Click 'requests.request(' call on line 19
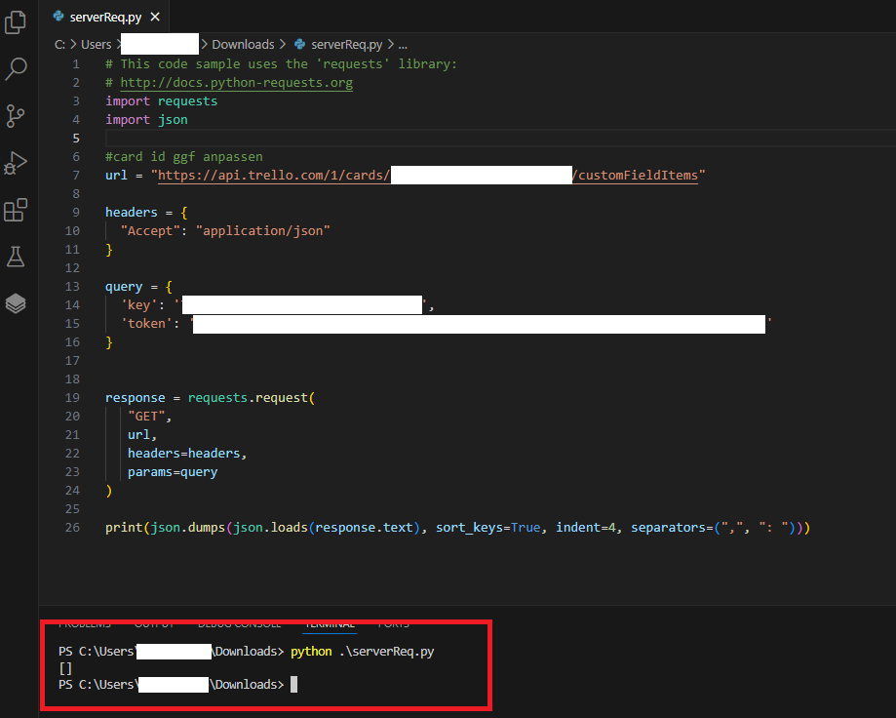The height and width of the screenshot is (718, 896). point(252,397)
